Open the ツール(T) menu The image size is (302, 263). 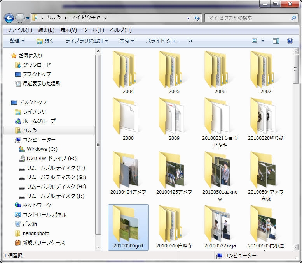point(93,30)
